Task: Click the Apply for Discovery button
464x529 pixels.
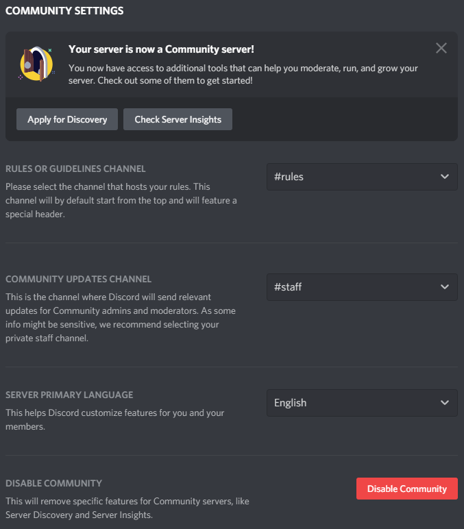Action: click(67, 119)
